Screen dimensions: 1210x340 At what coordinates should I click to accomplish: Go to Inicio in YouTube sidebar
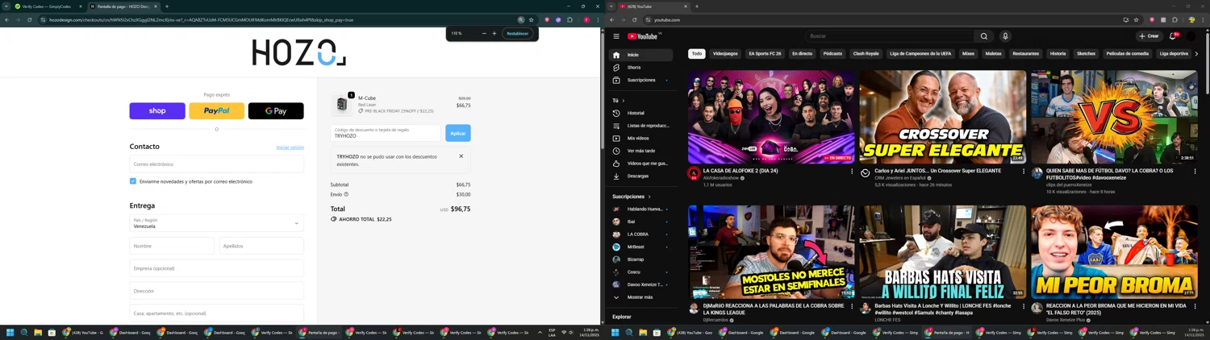(641, 55)
